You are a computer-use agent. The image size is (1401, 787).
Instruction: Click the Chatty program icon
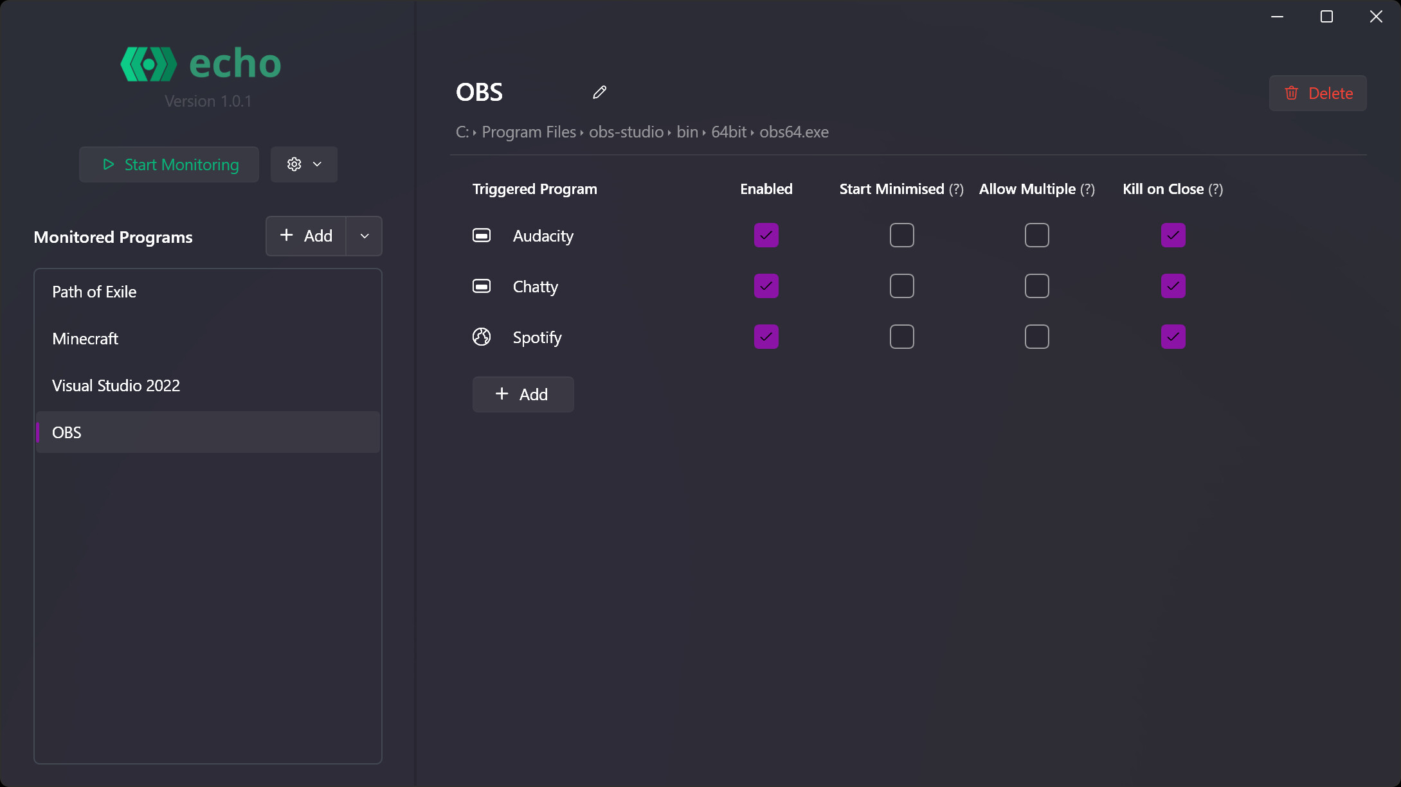click(481, 286)
